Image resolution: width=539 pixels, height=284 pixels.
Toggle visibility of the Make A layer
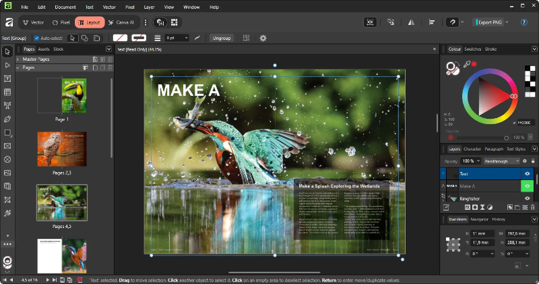(528, 186)
